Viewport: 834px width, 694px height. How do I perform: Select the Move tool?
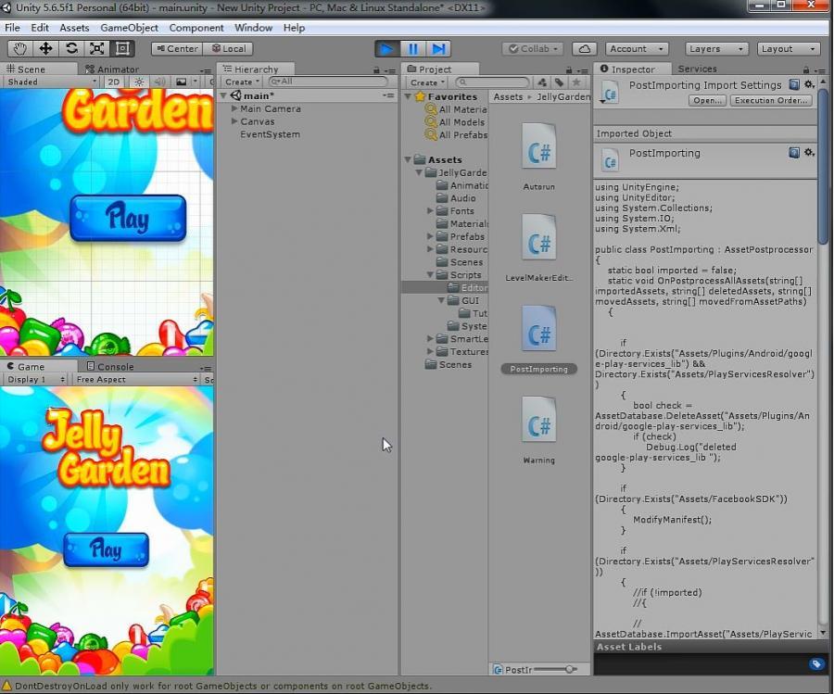44,48
